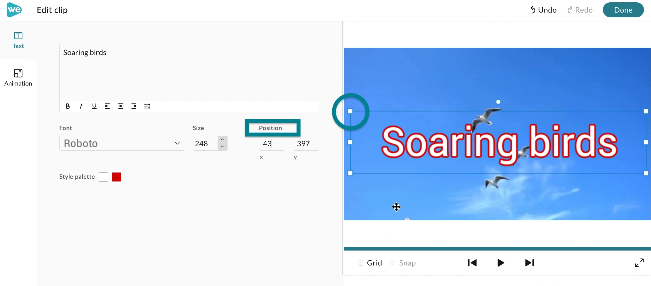Screen dimensions: 651x286
Task: Toggle bold formatting
Action: (68, 106)
